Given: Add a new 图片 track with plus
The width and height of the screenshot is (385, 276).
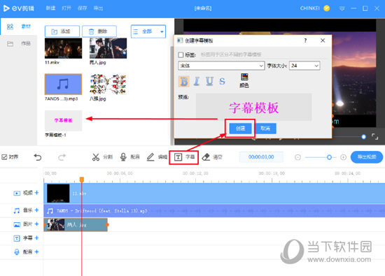Looking at the screenshot, I should click(36, 224).
